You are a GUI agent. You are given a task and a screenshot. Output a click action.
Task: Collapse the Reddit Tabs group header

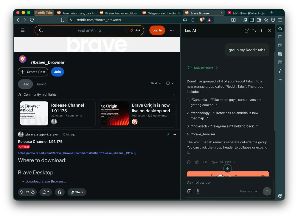[44, 13]
